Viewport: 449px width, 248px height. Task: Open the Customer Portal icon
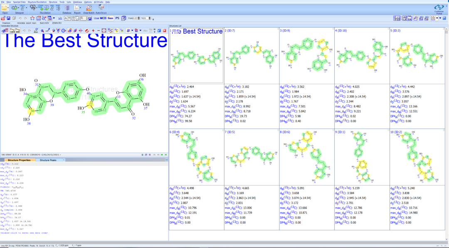(439, 9)
